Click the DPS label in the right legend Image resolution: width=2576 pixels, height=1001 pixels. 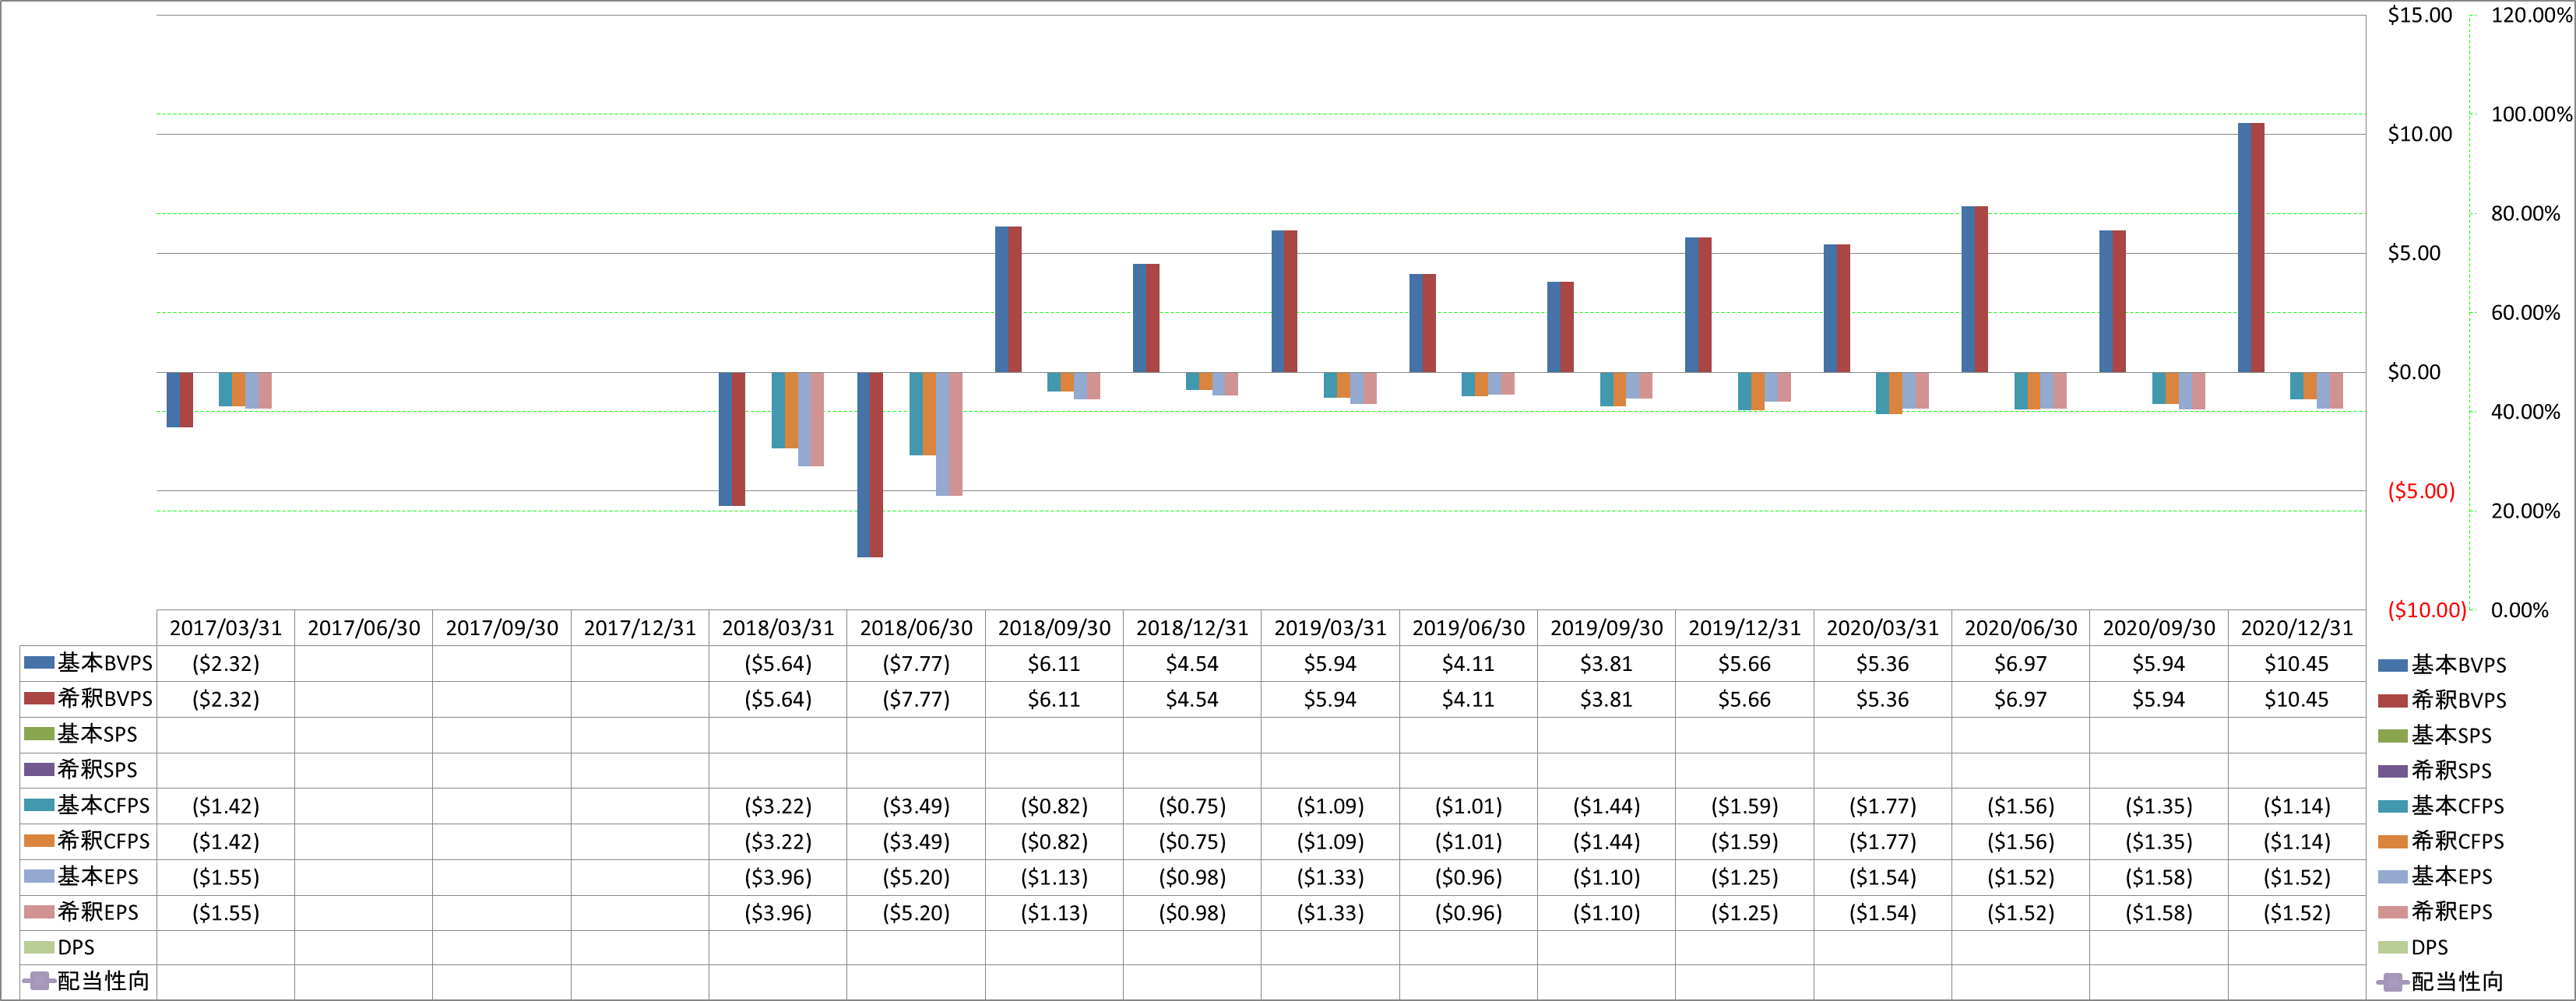click(2429, 947)
